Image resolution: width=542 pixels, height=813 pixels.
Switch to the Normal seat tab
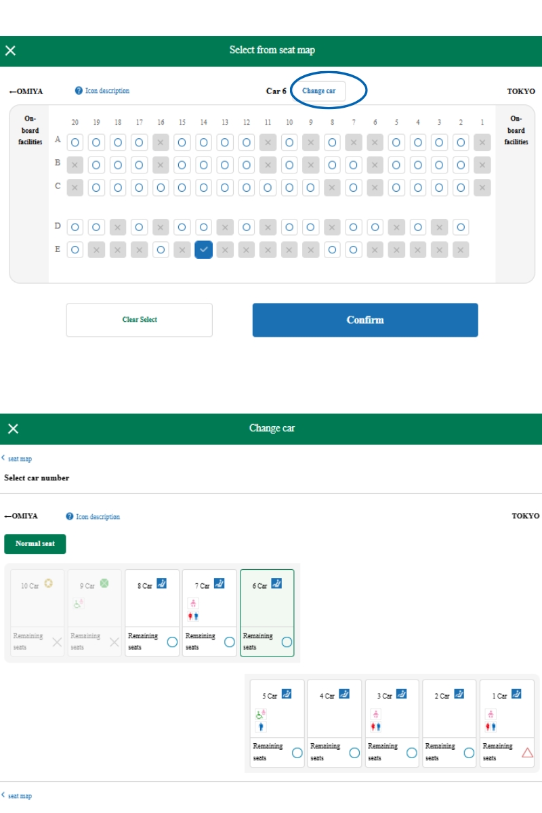tap(35, 544)
